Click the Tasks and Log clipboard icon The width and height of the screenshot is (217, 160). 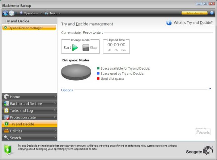click(6, 110)
